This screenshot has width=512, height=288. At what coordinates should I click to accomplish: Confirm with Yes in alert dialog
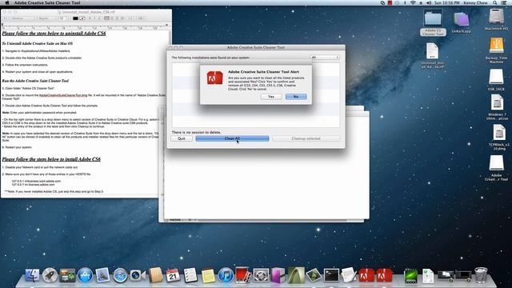click(x=271, y=97)
